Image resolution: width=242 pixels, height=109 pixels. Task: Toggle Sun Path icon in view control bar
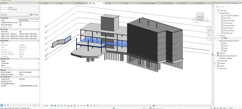coord(58,106)
